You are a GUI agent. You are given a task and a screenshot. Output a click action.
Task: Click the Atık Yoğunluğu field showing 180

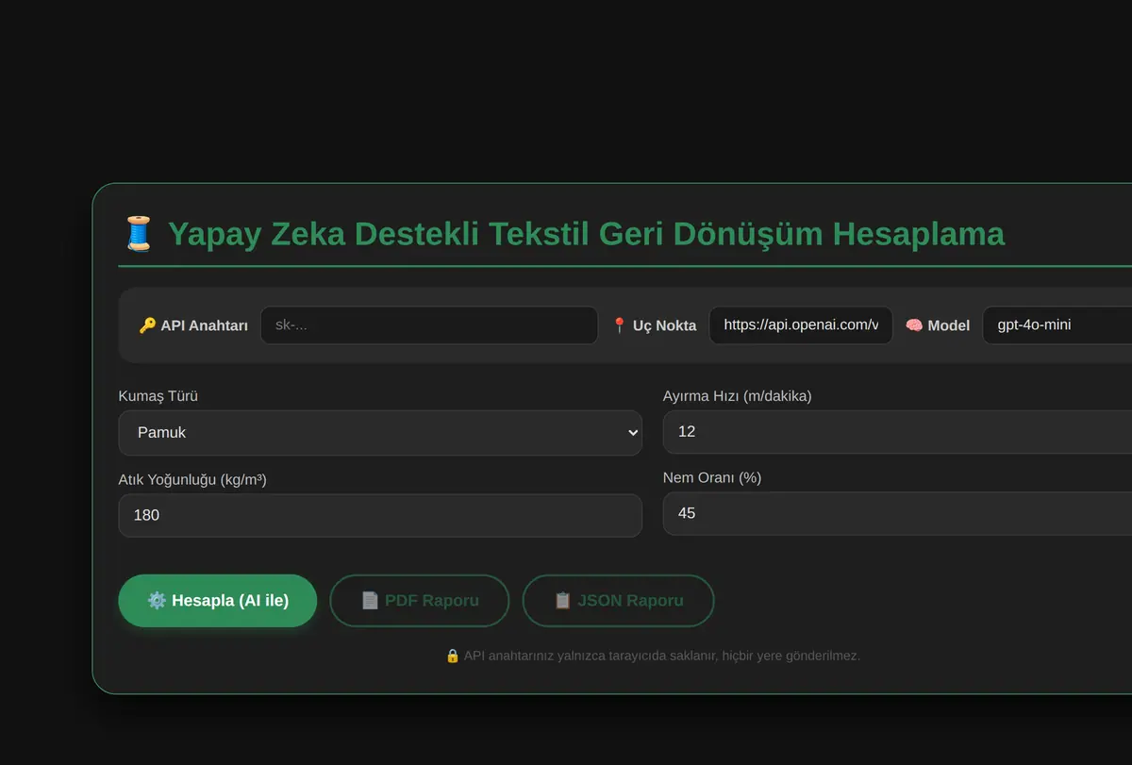380,515
